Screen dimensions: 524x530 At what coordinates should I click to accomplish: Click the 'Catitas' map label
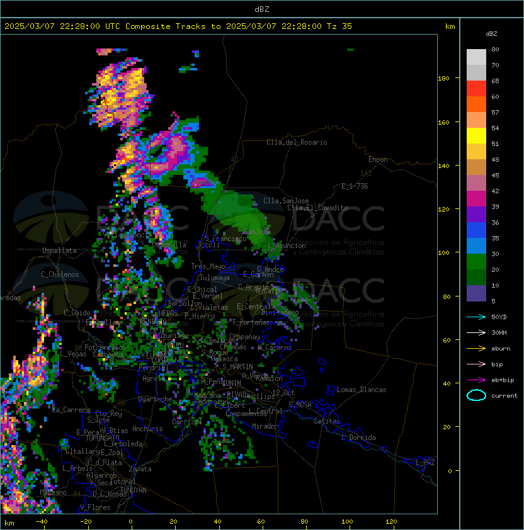(327, 421)
